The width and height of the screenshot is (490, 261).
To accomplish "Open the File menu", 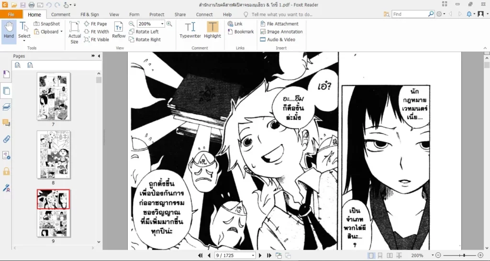I will pos(11,14).
